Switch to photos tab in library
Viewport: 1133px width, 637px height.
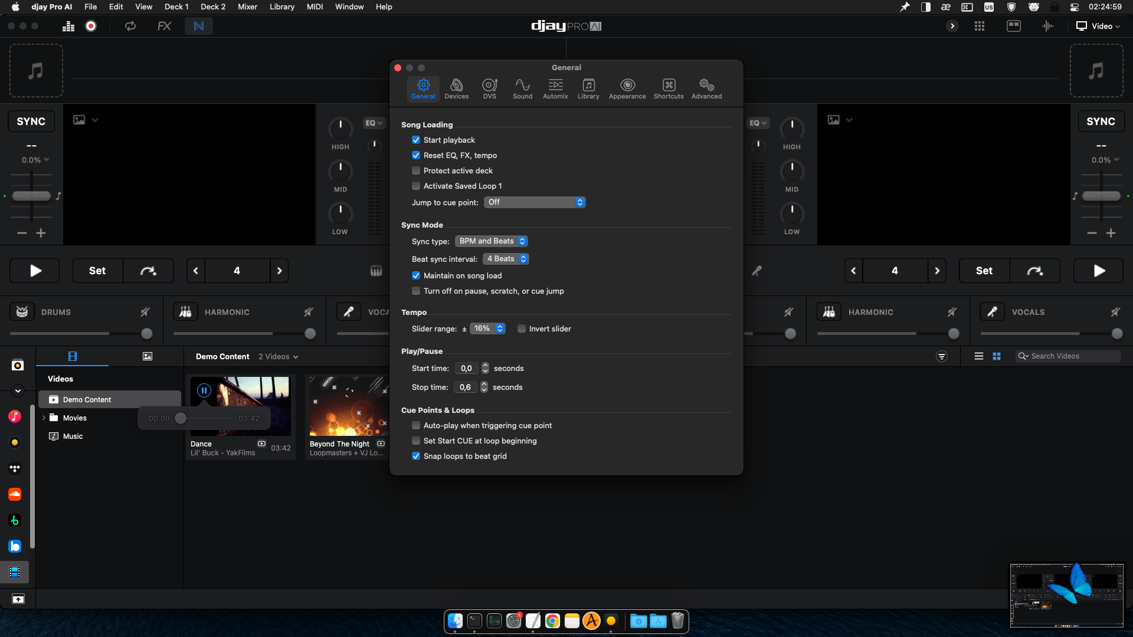[148, 356]
